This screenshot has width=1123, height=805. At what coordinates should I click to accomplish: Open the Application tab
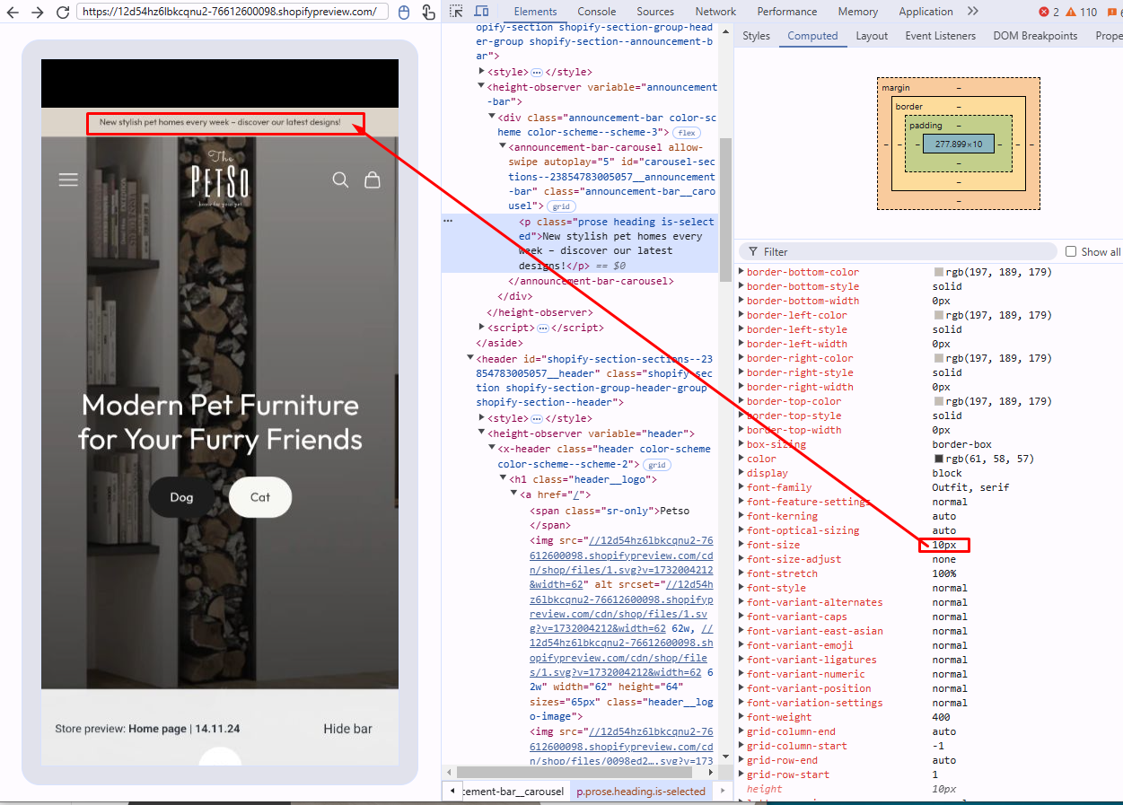pos(926,12)
